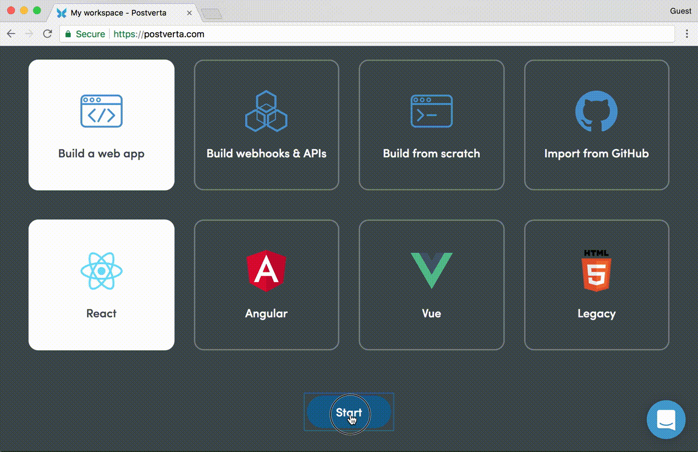Screen dimensions: 698x452
Task: Click the browser forward arrow
Action: click(29, 34)
